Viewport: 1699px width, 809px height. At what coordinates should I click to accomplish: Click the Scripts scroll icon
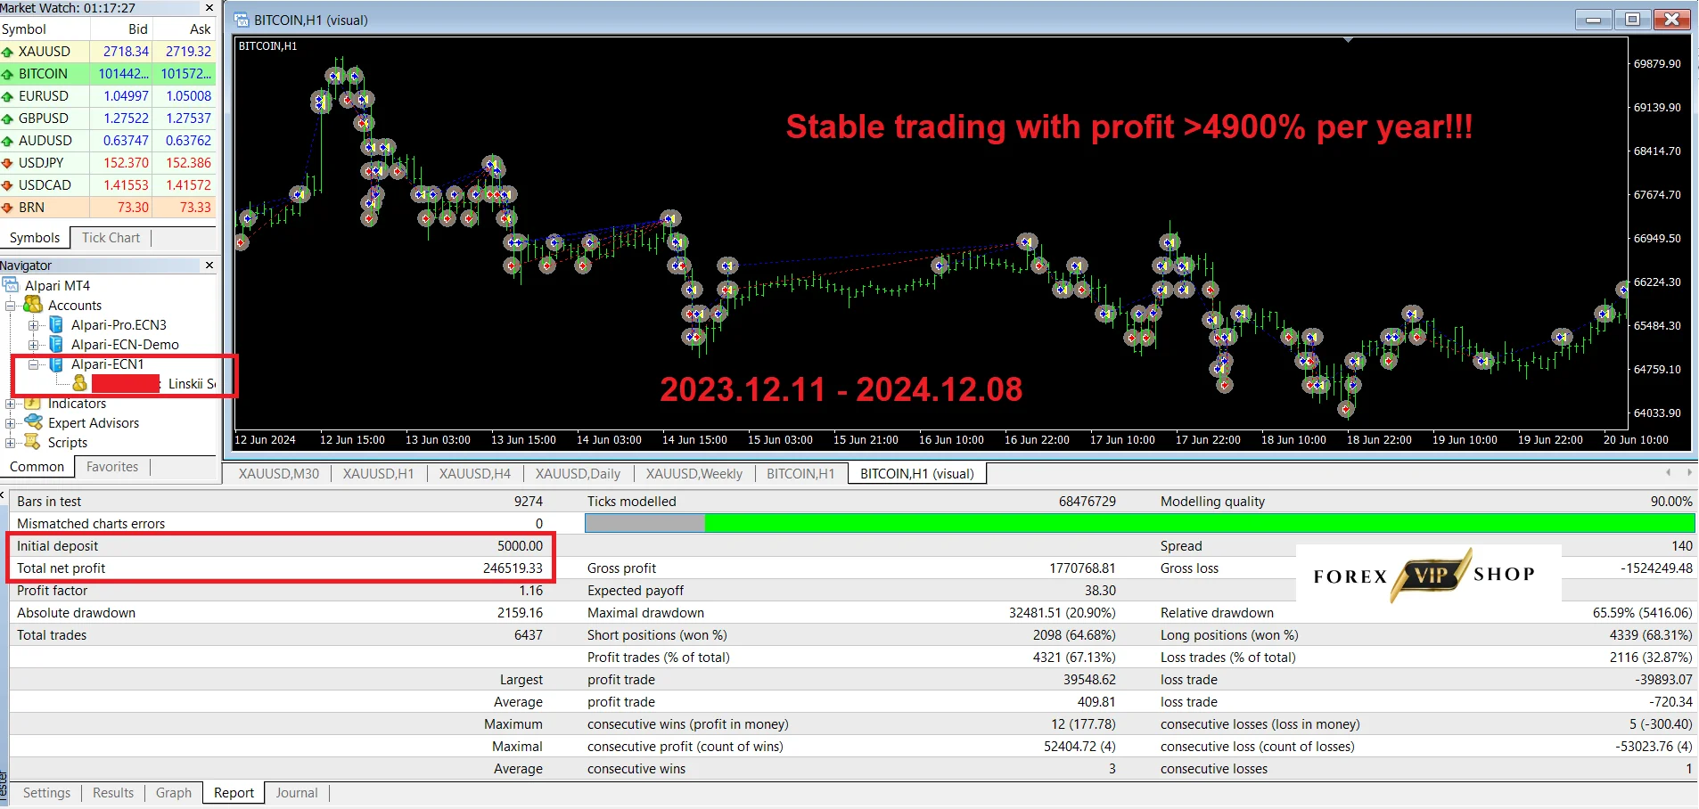pos(34,442)
